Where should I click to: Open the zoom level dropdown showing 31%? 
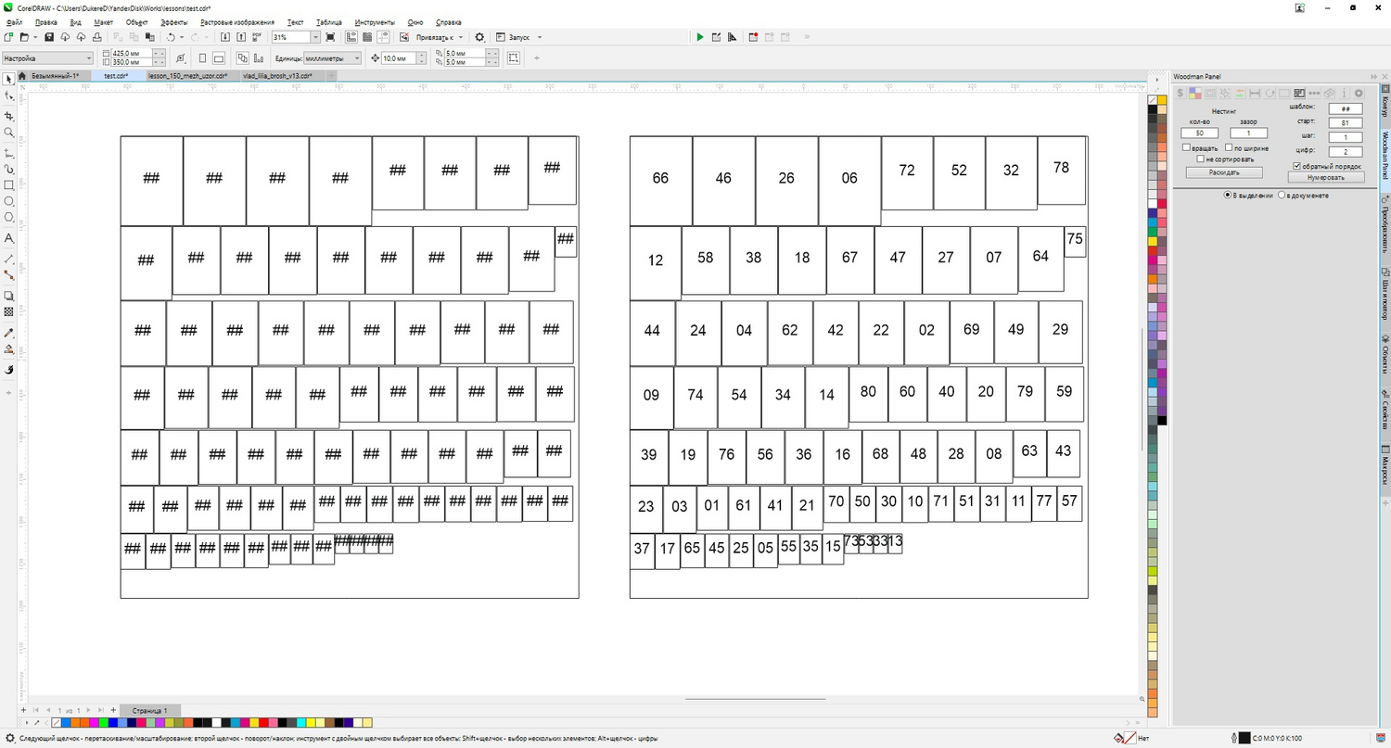click(315, 37)
